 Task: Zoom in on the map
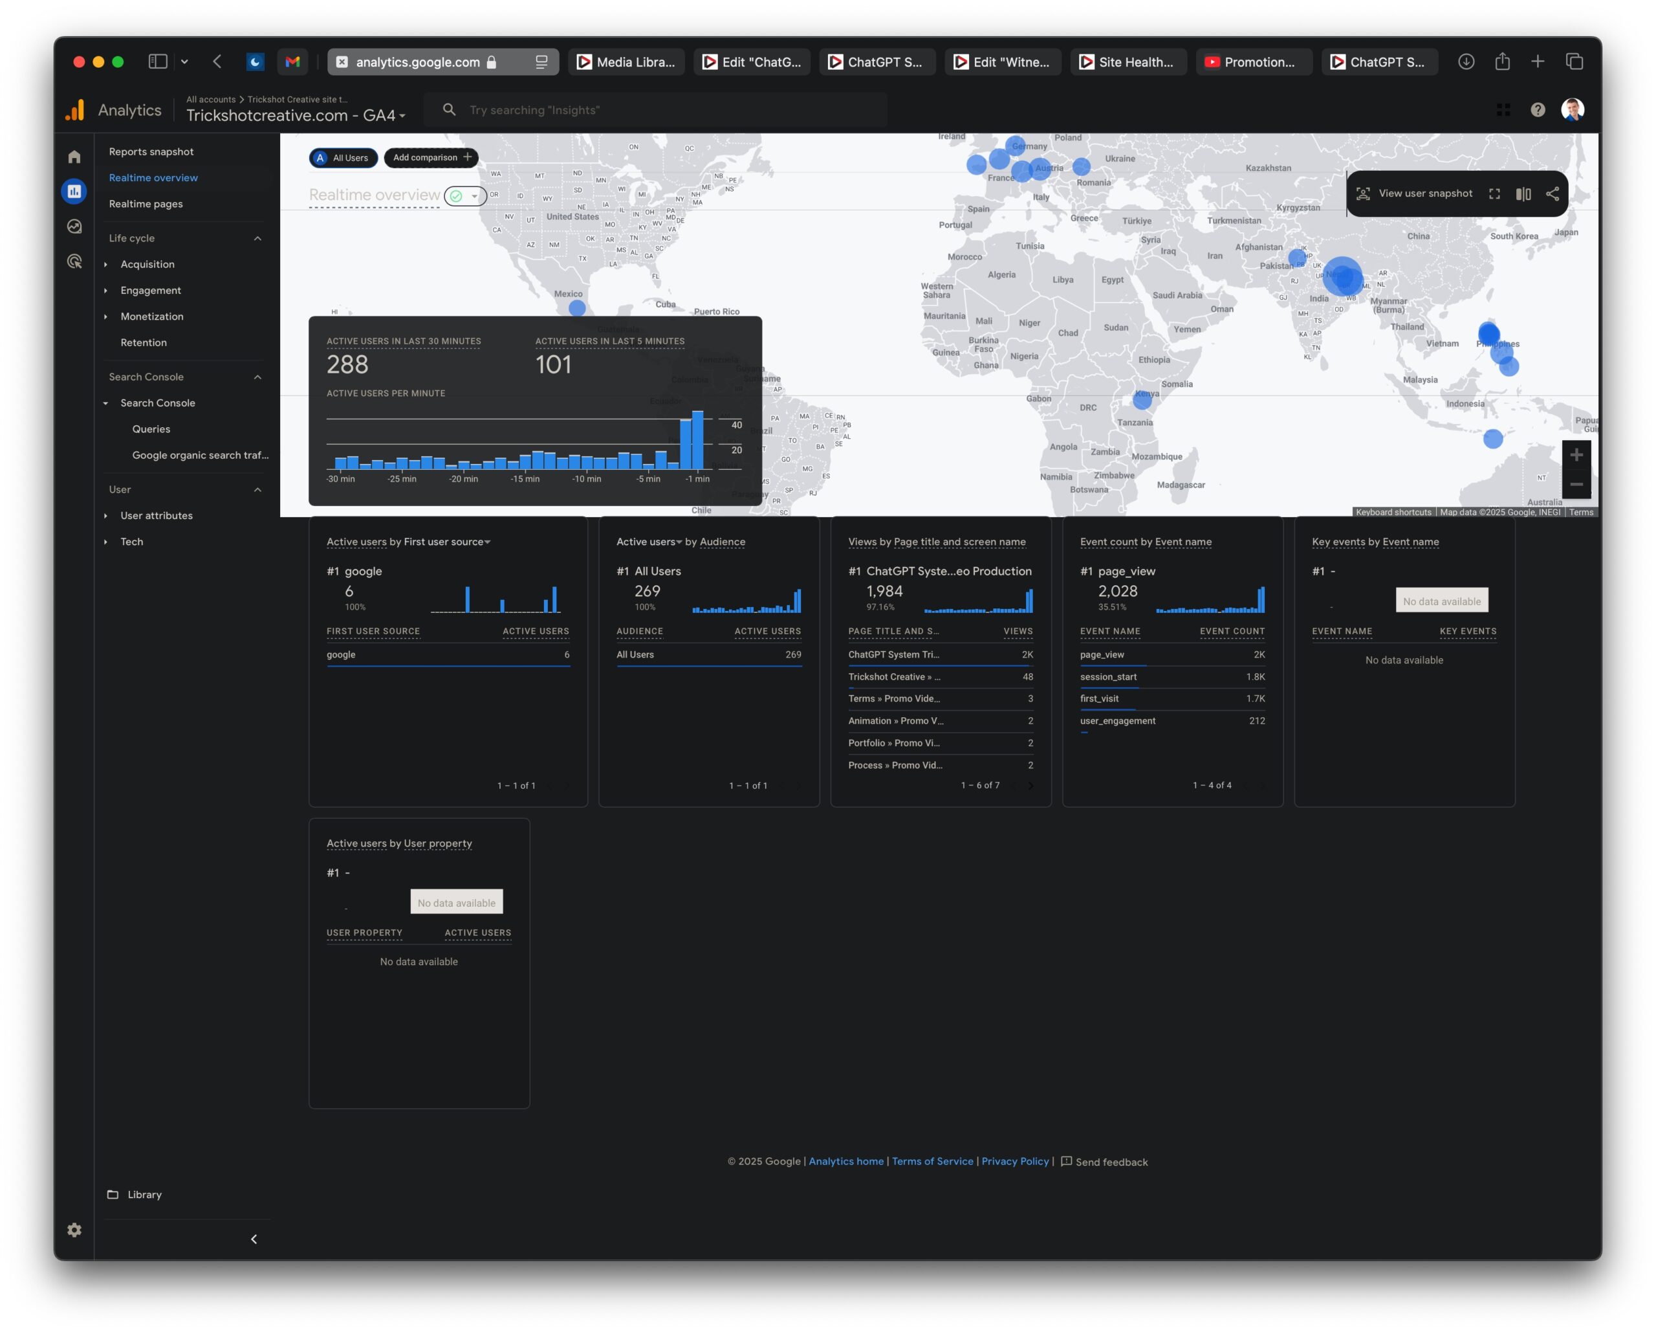coord(1576,455)
